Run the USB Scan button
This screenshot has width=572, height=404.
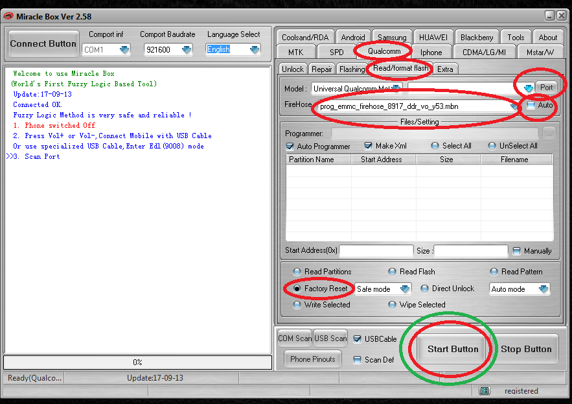[x=330, y=339]
